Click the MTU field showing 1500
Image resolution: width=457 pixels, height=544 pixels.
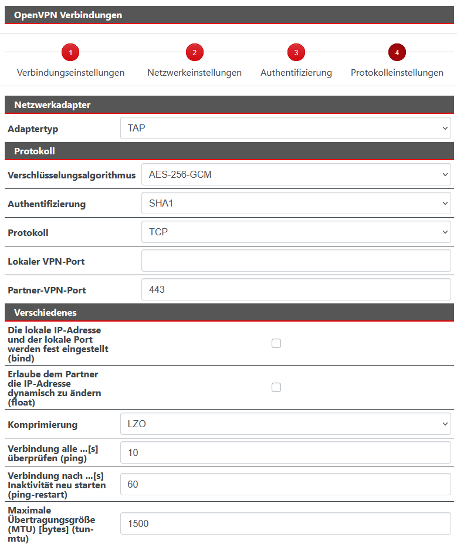pyautogui.click(x=285, y=523)
